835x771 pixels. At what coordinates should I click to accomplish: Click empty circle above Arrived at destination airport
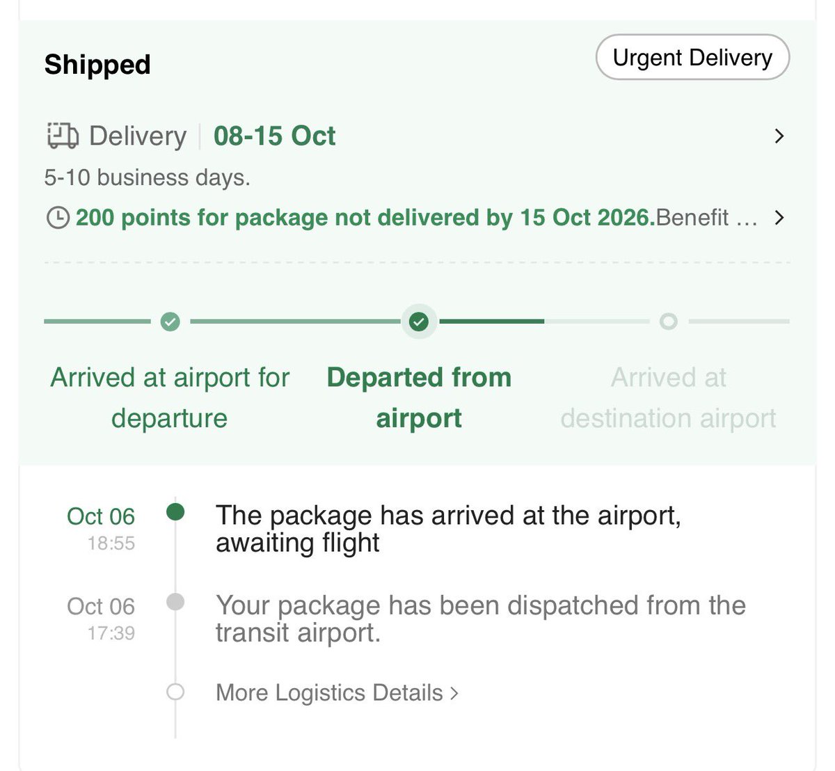pos(669,321)
